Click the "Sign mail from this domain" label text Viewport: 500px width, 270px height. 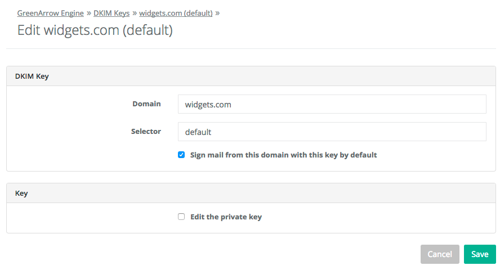[x=283, y=155]
